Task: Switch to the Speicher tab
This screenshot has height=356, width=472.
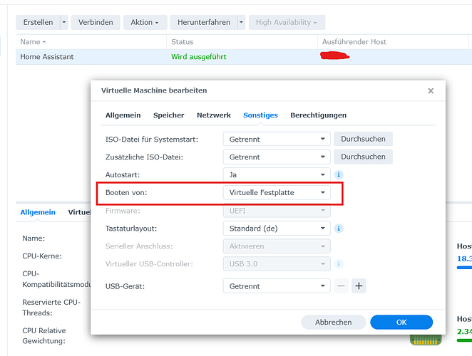Action: tap(168, 115)
